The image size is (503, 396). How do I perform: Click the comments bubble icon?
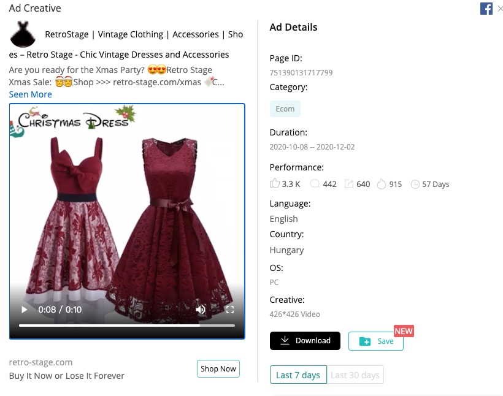coord(315,184)
